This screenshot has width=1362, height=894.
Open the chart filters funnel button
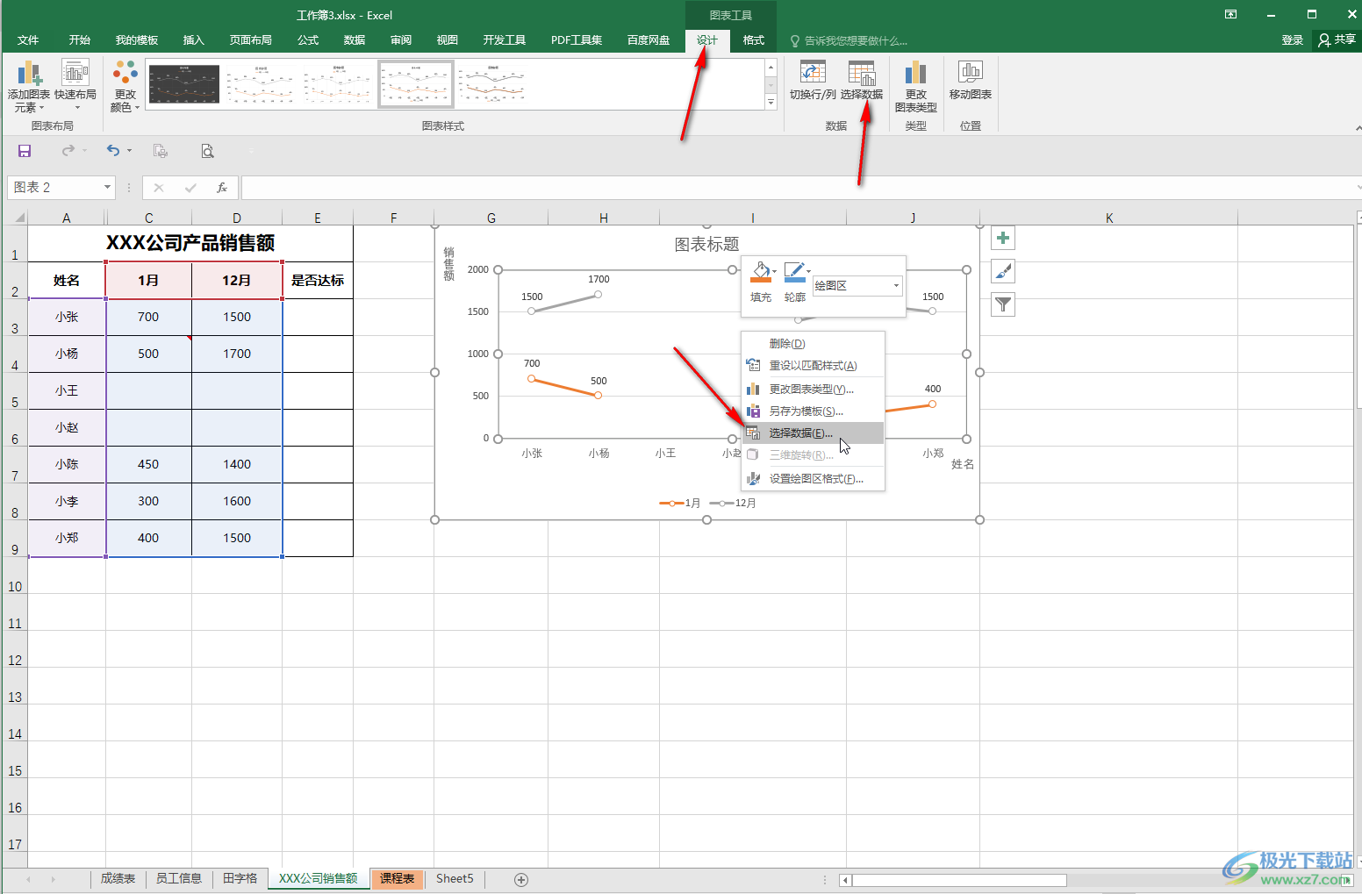click(x=1003, y=304)
